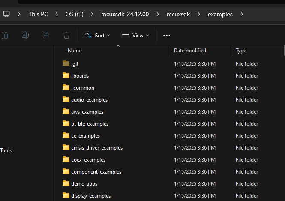Select the _common folder name

(83, 88)
